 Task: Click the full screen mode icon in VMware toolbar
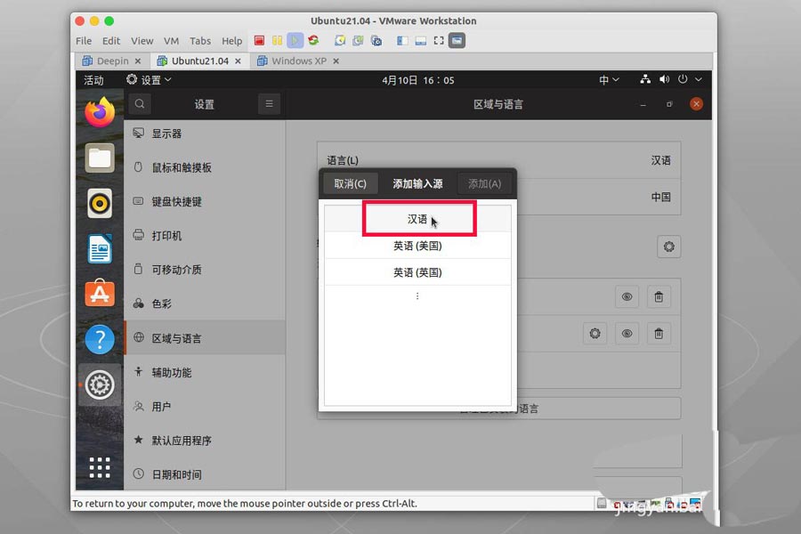(x=438, y=40)
